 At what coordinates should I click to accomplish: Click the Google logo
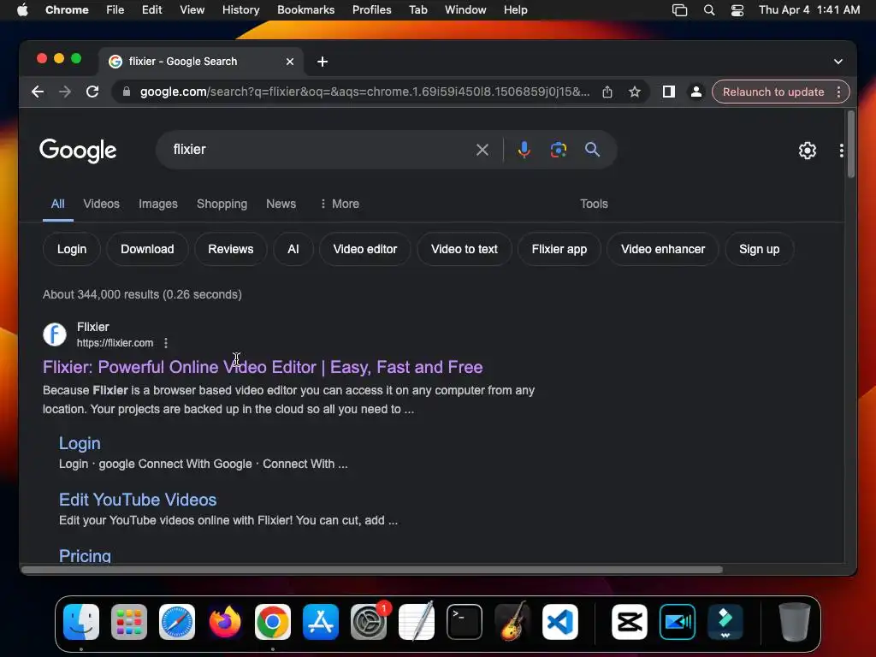tap(78, 151)
